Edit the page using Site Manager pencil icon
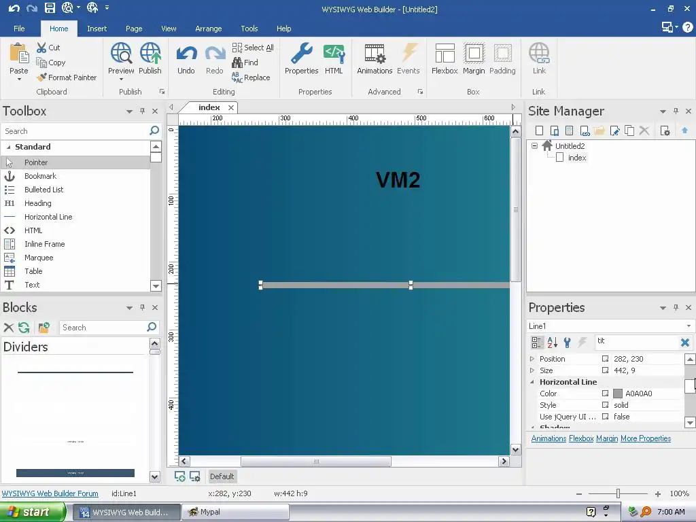The width and height of the screenshot is (696, 522). click(614, 130)
